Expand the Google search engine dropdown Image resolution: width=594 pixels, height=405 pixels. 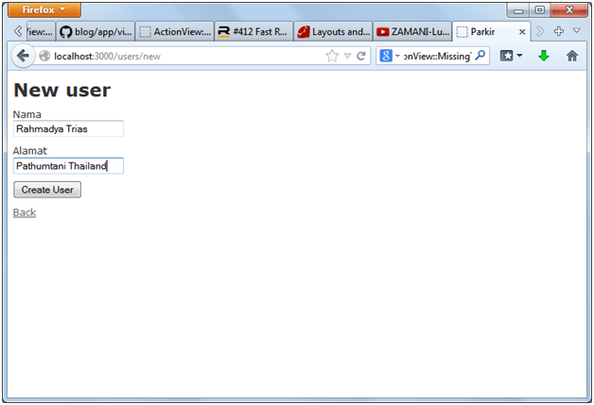click(x=390, y=56)
